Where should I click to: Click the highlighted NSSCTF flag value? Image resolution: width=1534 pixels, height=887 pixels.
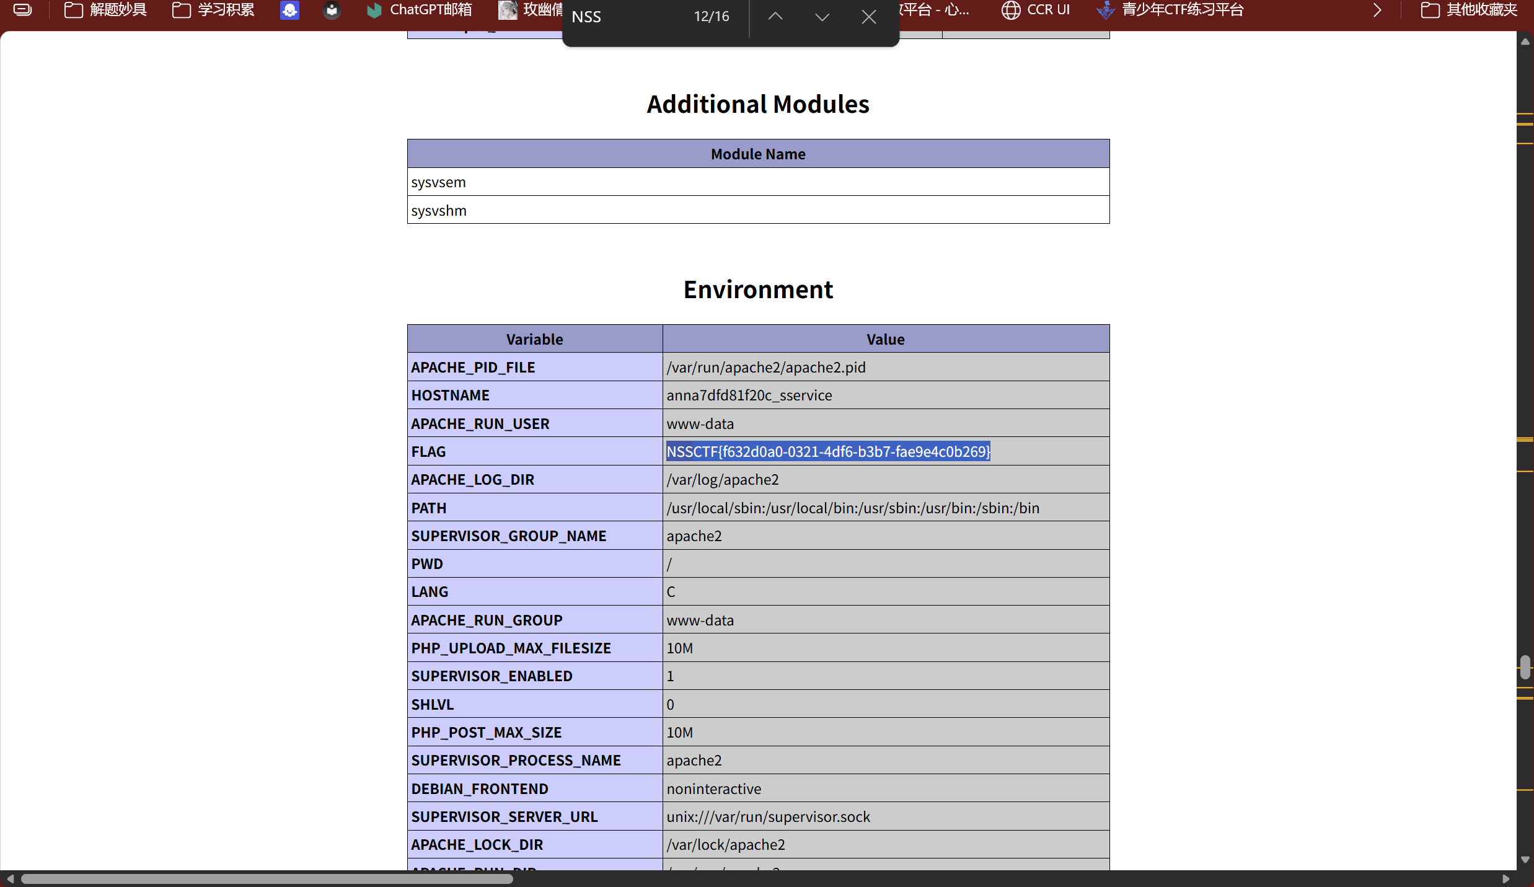click(828, 451)
